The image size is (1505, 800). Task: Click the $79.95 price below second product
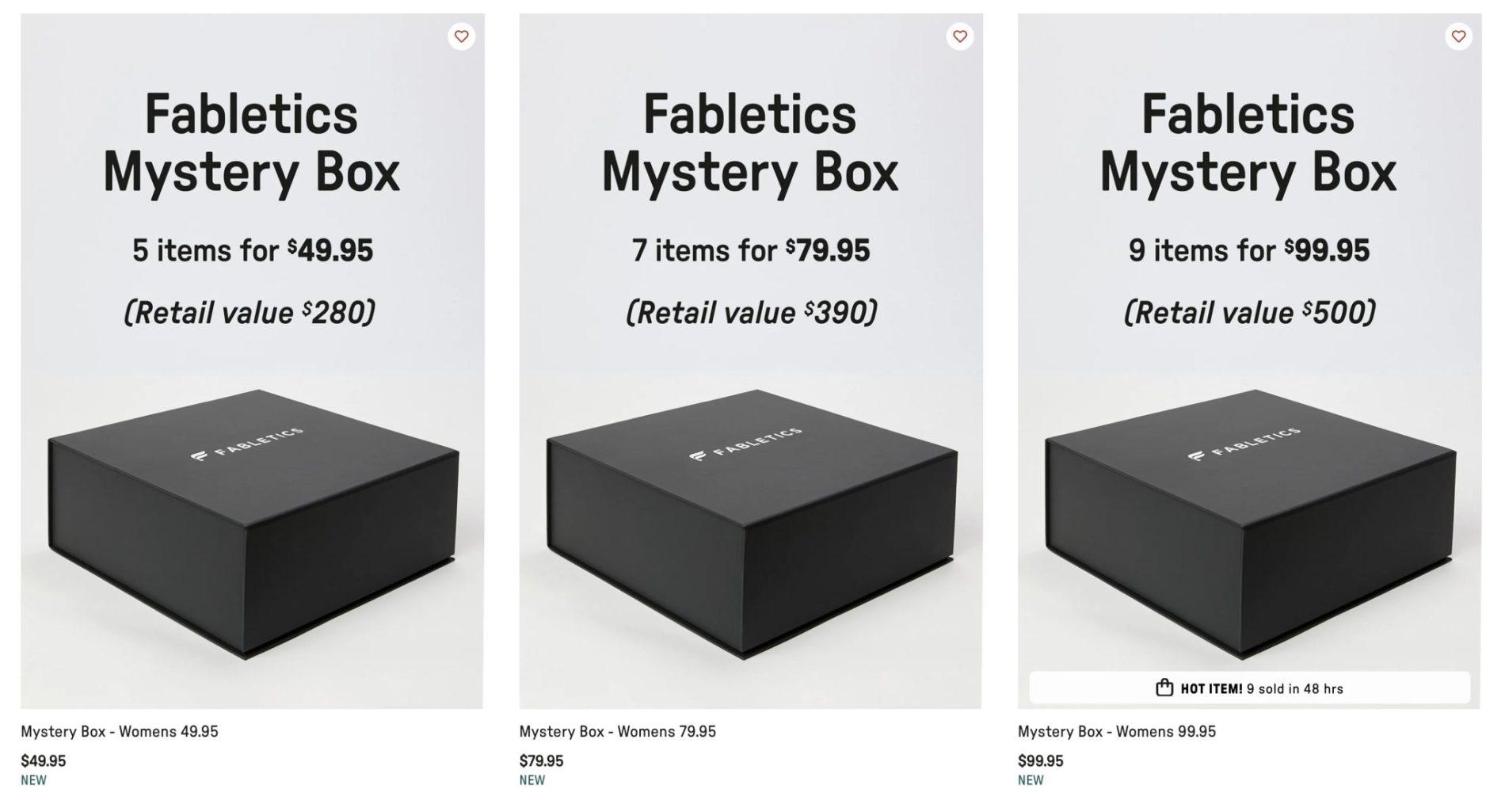tap(541, 761)
